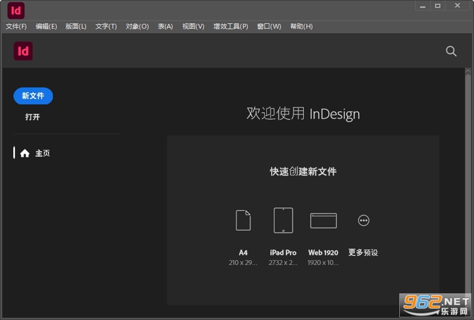
Task: Open the 对象(O) menu
Action: tap(137, 27)
